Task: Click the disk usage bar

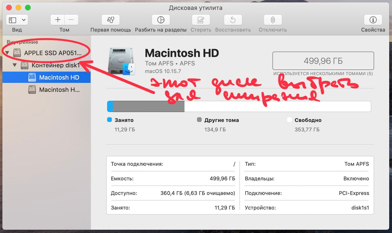Action: pyautogui.click(x=239, y=106)
